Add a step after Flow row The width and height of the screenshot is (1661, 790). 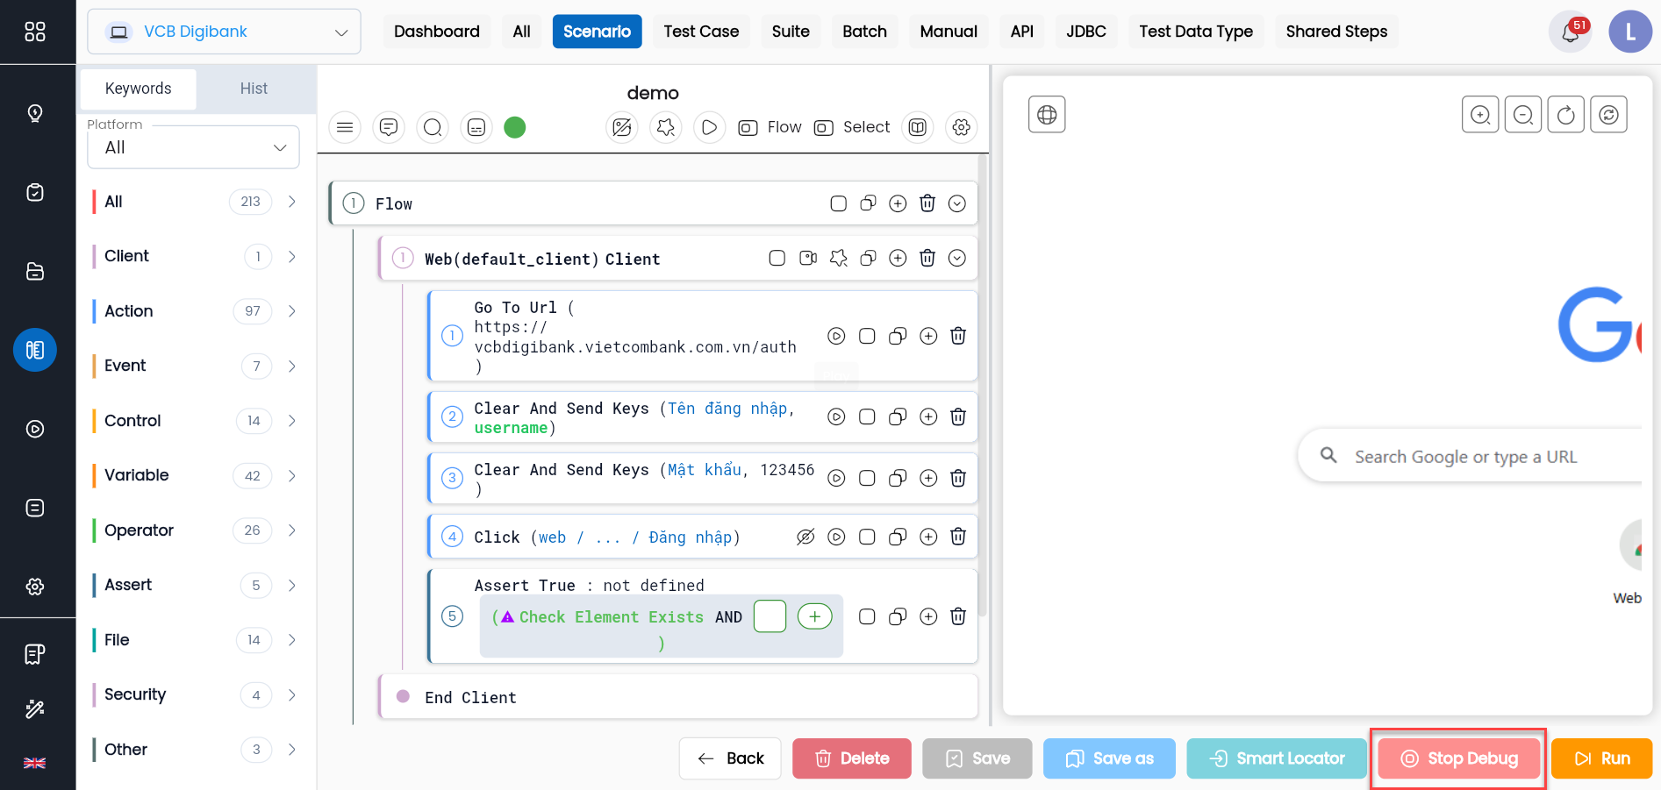pyautogui.click(x=898, y=203)
